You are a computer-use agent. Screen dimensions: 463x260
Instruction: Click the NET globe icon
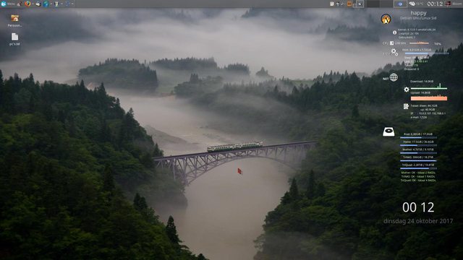[394, 77]
